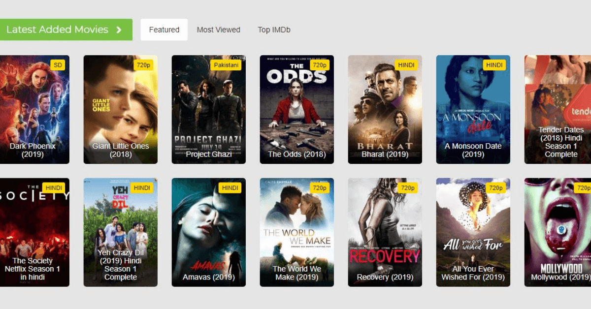Click the HINDI badge on The Society

[x=54, y=188]
